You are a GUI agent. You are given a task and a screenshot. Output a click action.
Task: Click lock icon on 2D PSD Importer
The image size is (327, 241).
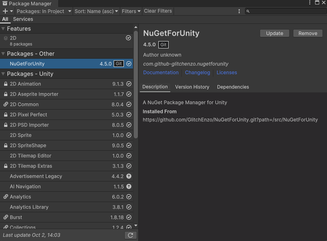[6, 125]
